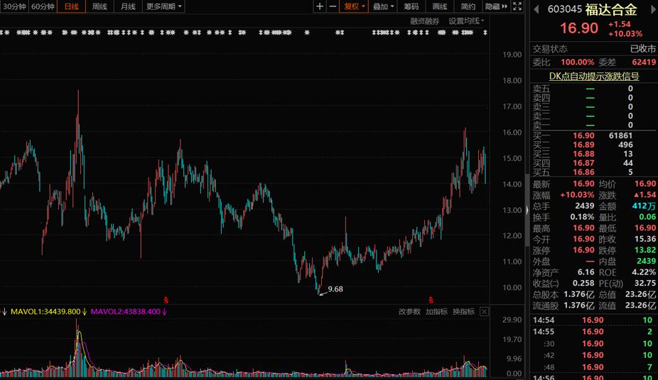Select the 月线 monthly tab
This screenshot has height=380, width=658.
click(128, 6)
